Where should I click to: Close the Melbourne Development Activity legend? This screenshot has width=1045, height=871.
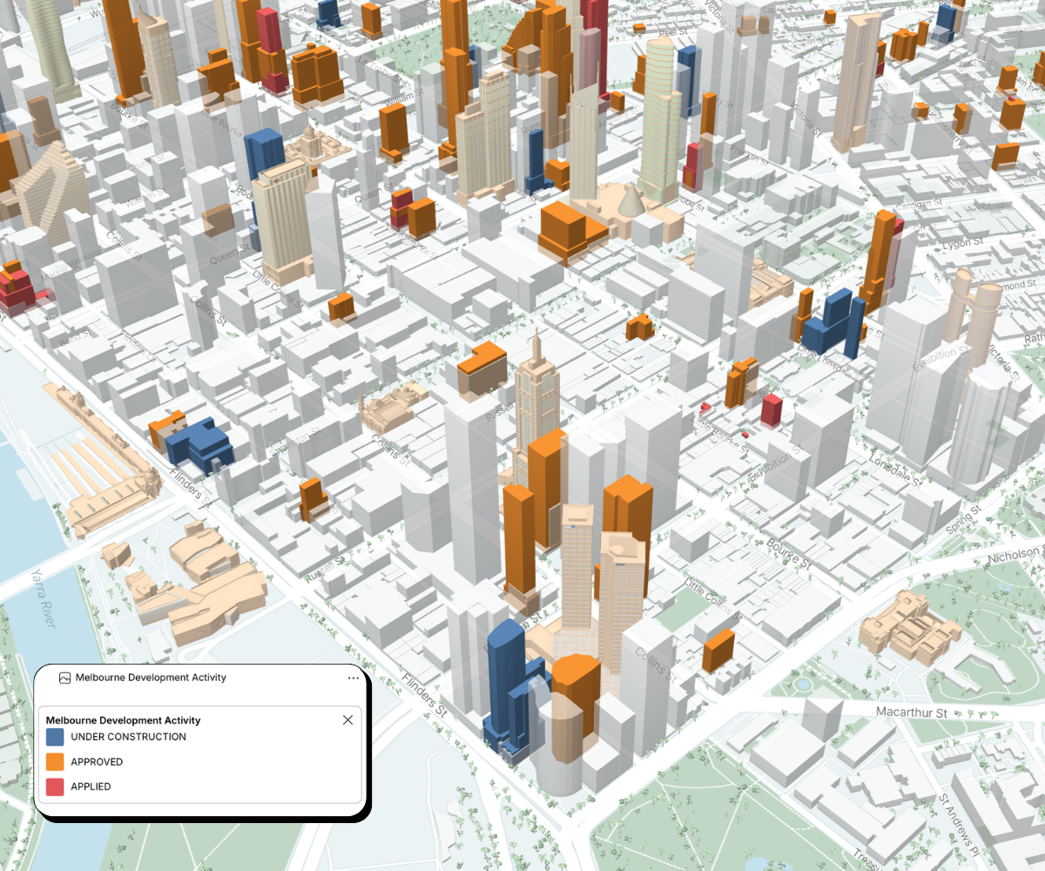(347, 719)
